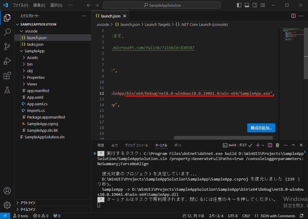Open the 編集(E) menu

click(39, 5)
